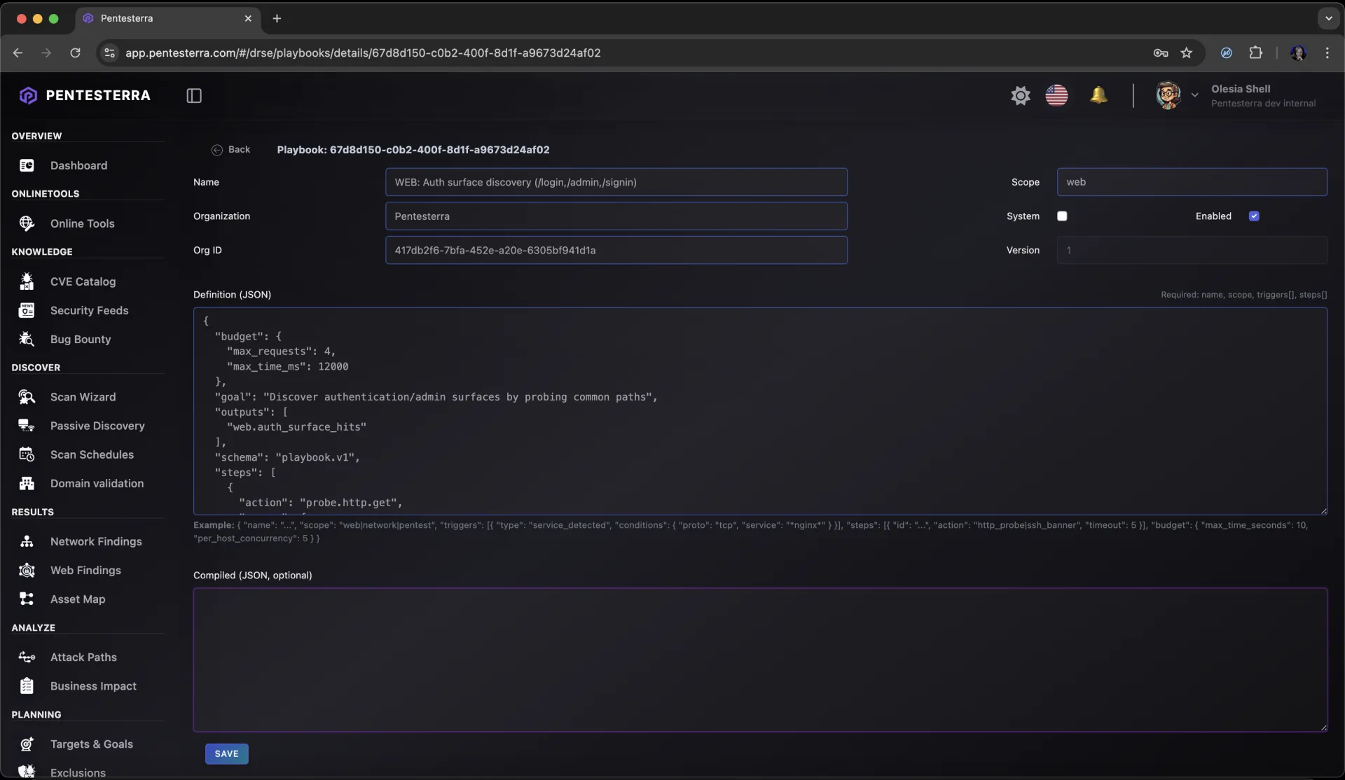Viewport: 1345px width, 780px height.
Task: Go to Bug Bounty section
Action: point(81,340)
